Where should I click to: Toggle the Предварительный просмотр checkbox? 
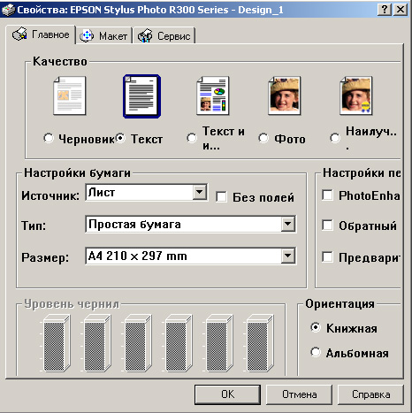tap(327, 257)
